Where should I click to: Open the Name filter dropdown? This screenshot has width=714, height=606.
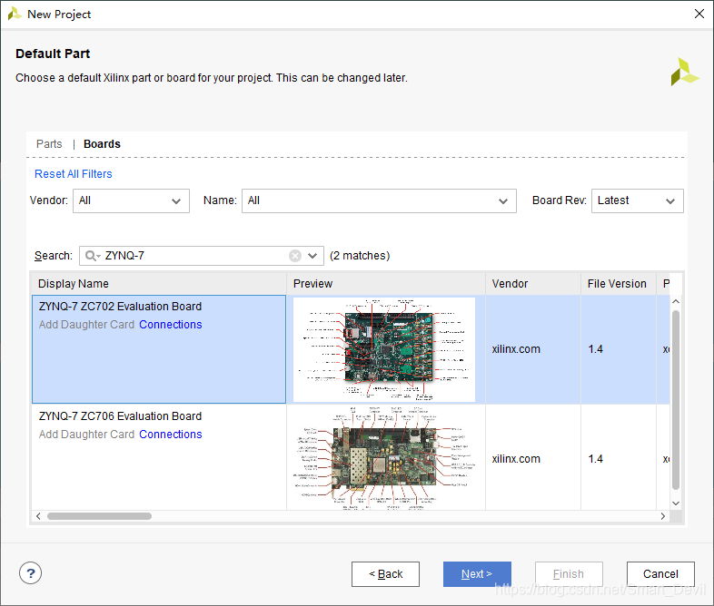[x=379, y=200]
